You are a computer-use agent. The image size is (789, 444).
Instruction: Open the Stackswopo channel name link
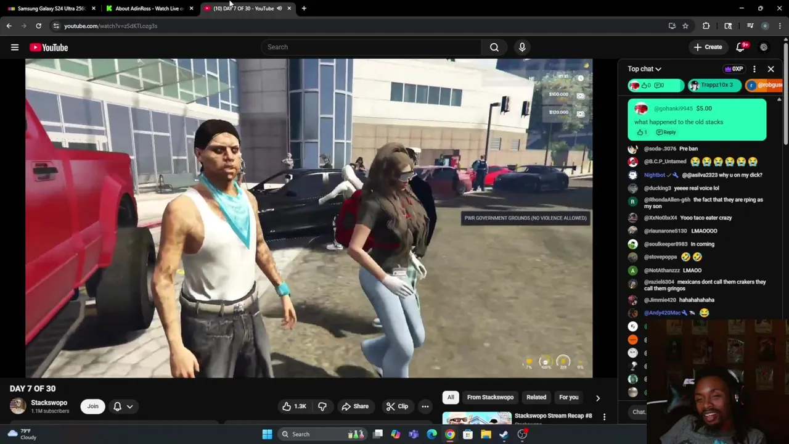click(49, 403)
